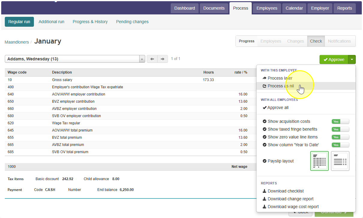Open employee selector Addams, Wednesday (13)

pyautogui.click(x=75, y=59)
